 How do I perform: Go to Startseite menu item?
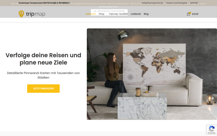91,14
